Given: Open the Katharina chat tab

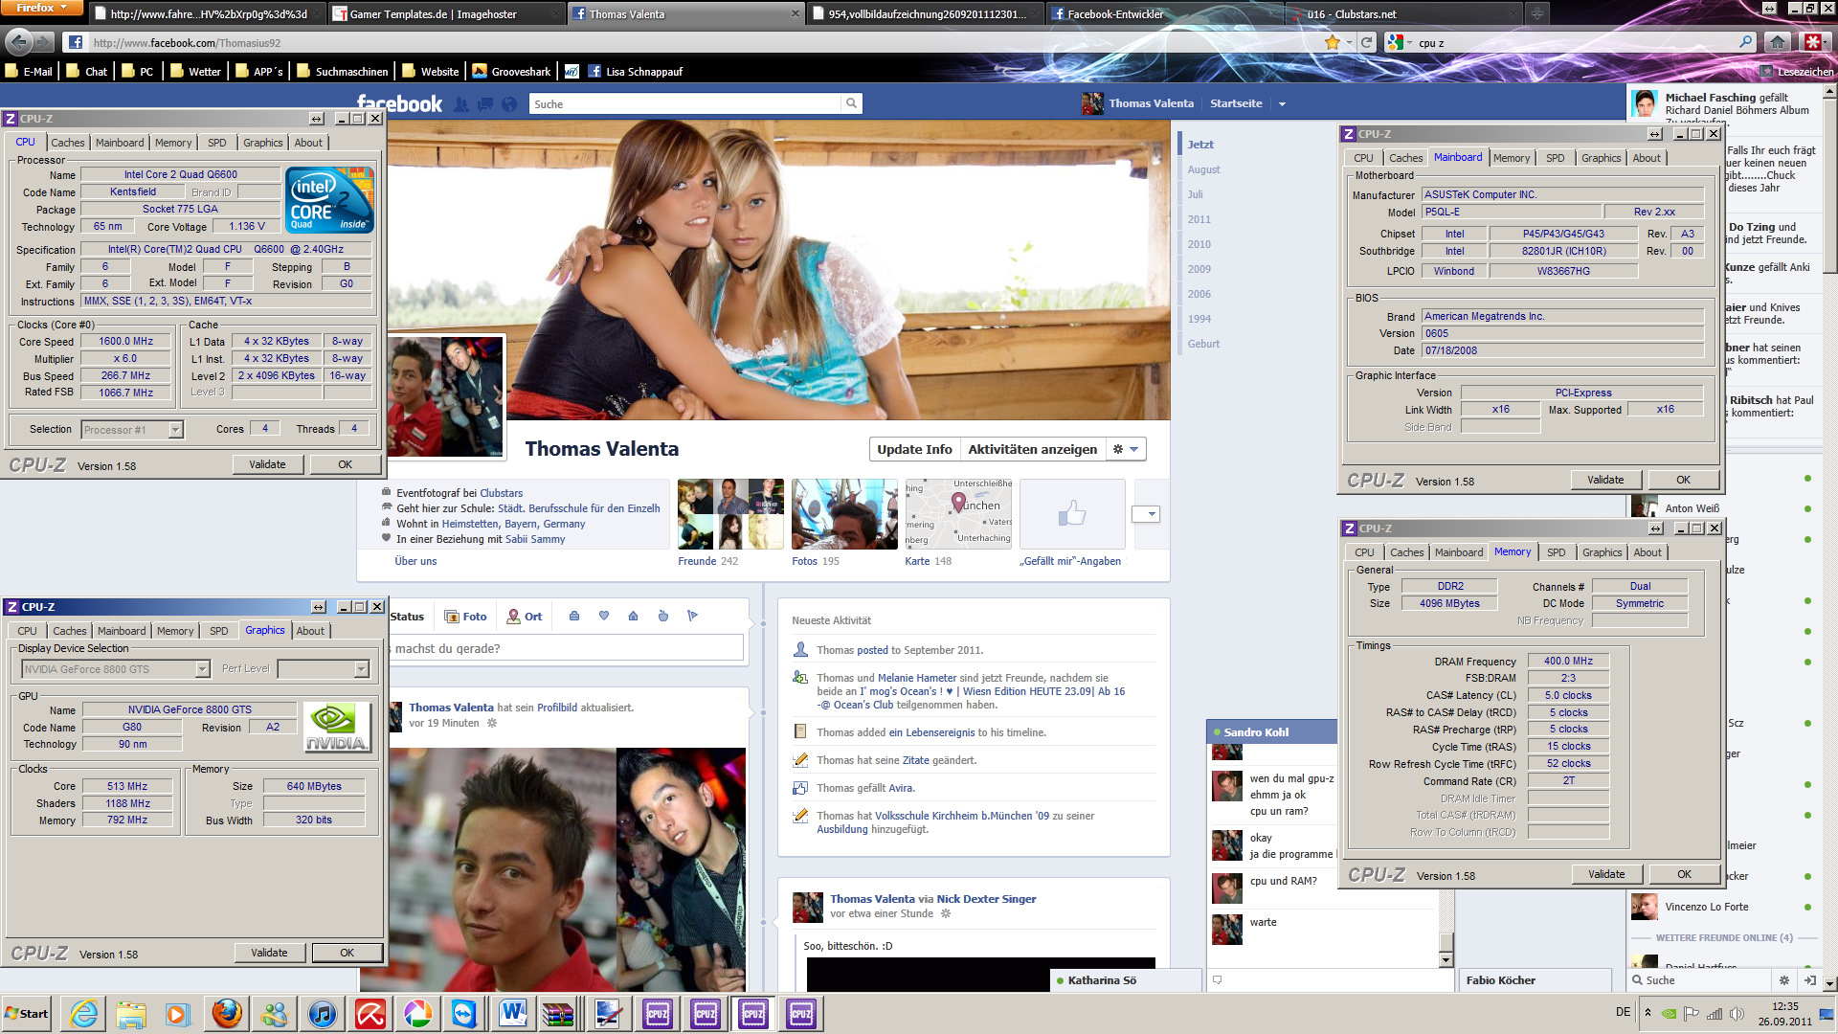Looking at the screenshot, I should click(x=1126, y=979).
